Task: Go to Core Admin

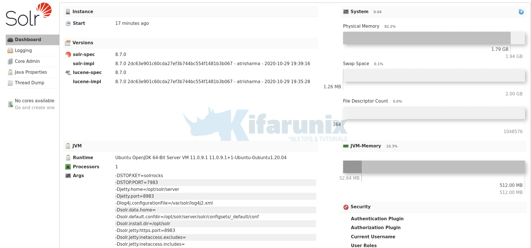Action: tap(27, 61)
